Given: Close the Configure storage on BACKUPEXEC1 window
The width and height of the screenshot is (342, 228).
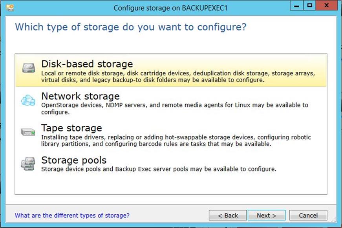Looking at the screenshot, I should tap(327, 5).
